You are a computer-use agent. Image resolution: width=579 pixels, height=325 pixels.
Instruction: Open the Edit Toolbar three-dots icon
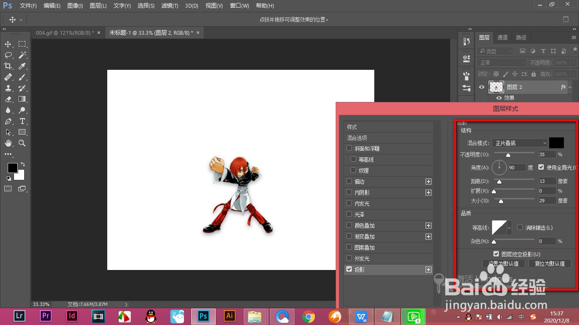coord(8,154)
